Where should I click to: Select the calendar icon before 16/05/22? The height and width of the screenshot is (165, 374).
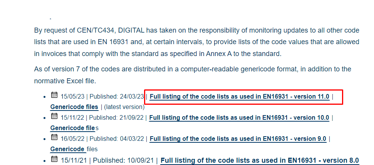(54, 137)
